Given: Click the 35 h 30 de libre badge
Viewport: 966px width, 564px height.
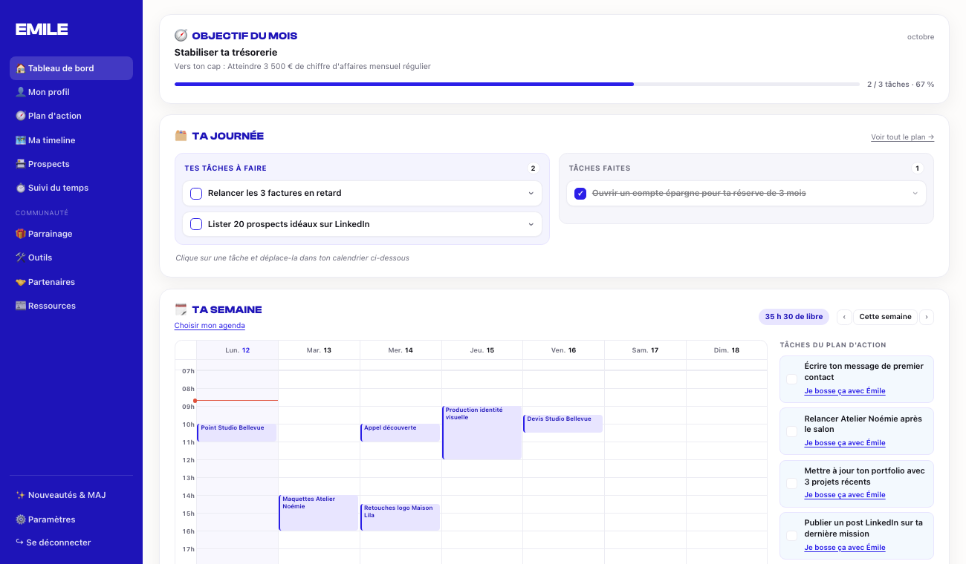Looking at the screenshot, I should (794, 317).
